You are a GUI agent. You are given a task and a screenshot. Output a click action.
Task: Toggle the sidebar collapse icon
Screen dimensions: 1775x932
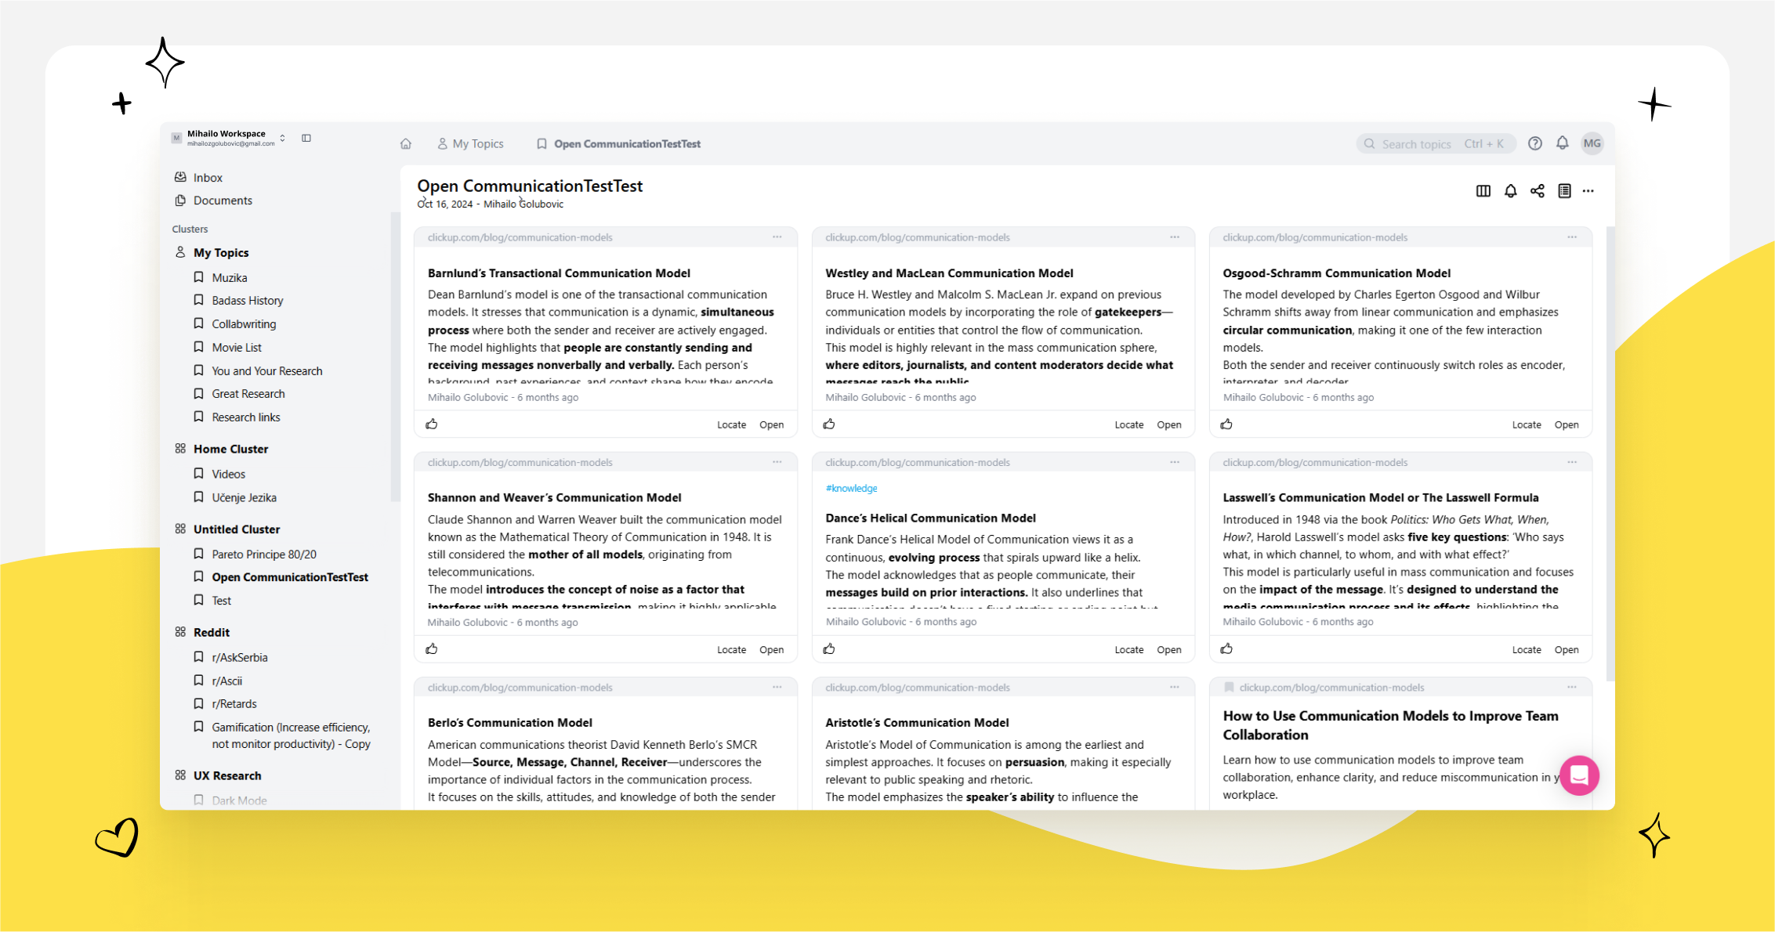(x=306, y=138)
